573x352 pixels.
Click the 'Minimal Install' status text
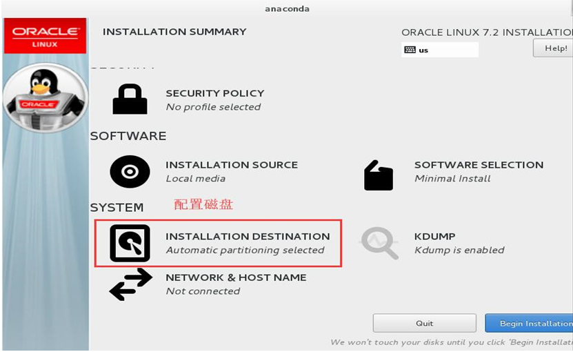click(x=452, y=179)
